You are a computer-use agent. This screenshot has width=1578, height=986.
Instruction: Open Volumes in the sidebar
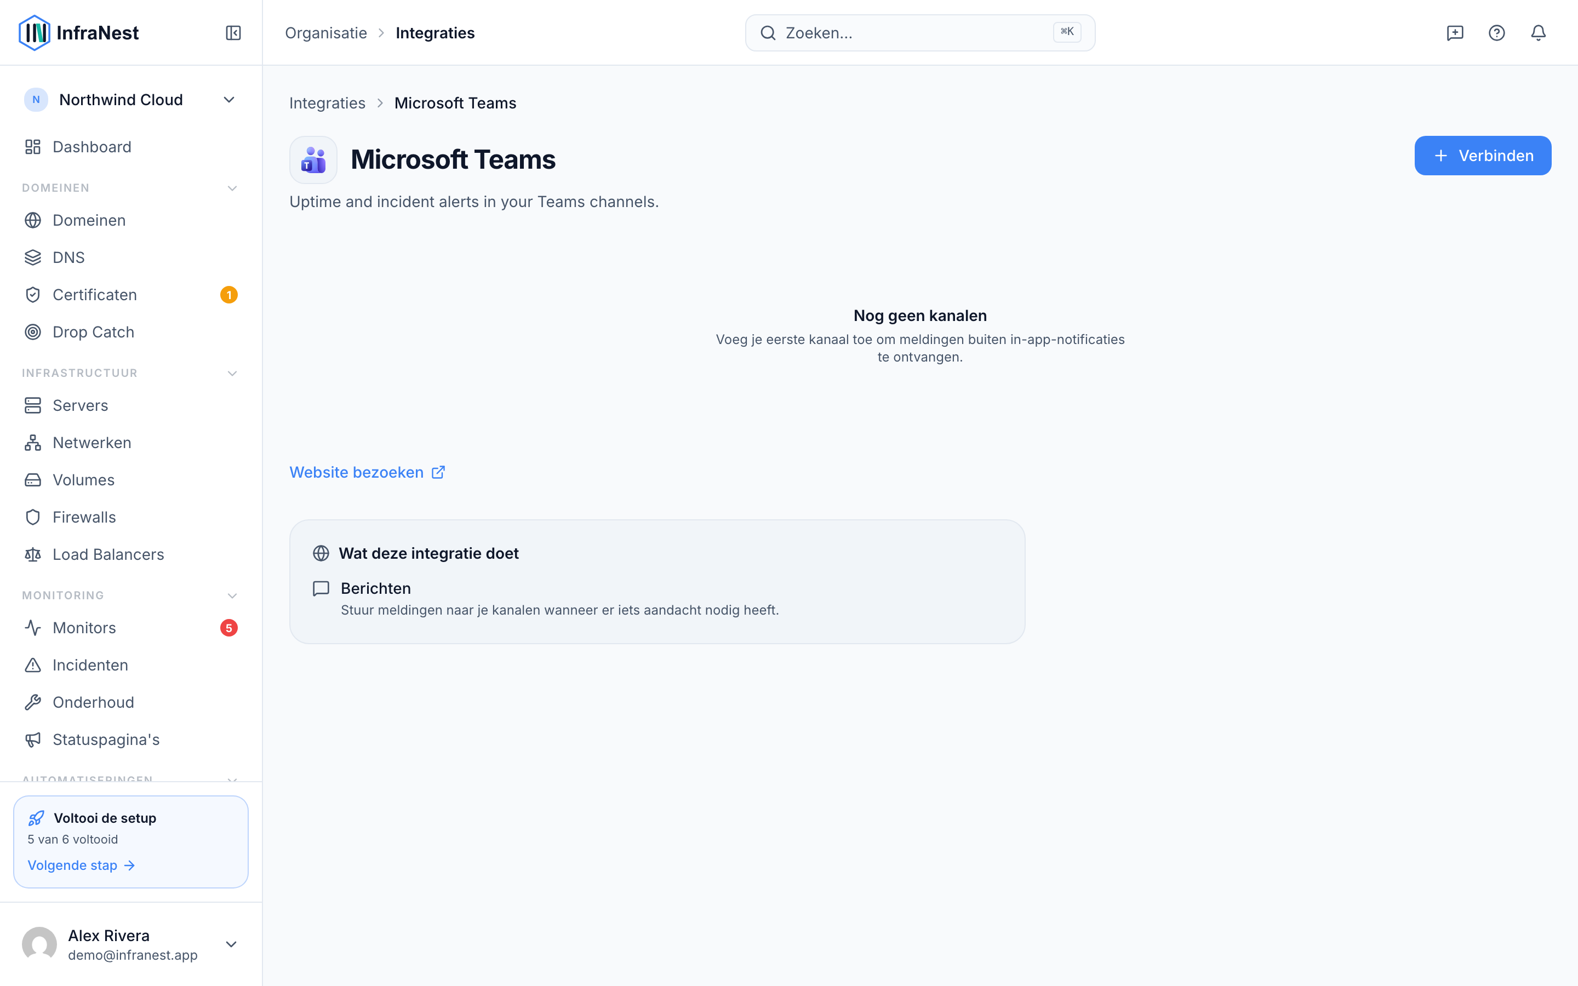(130, 480)
